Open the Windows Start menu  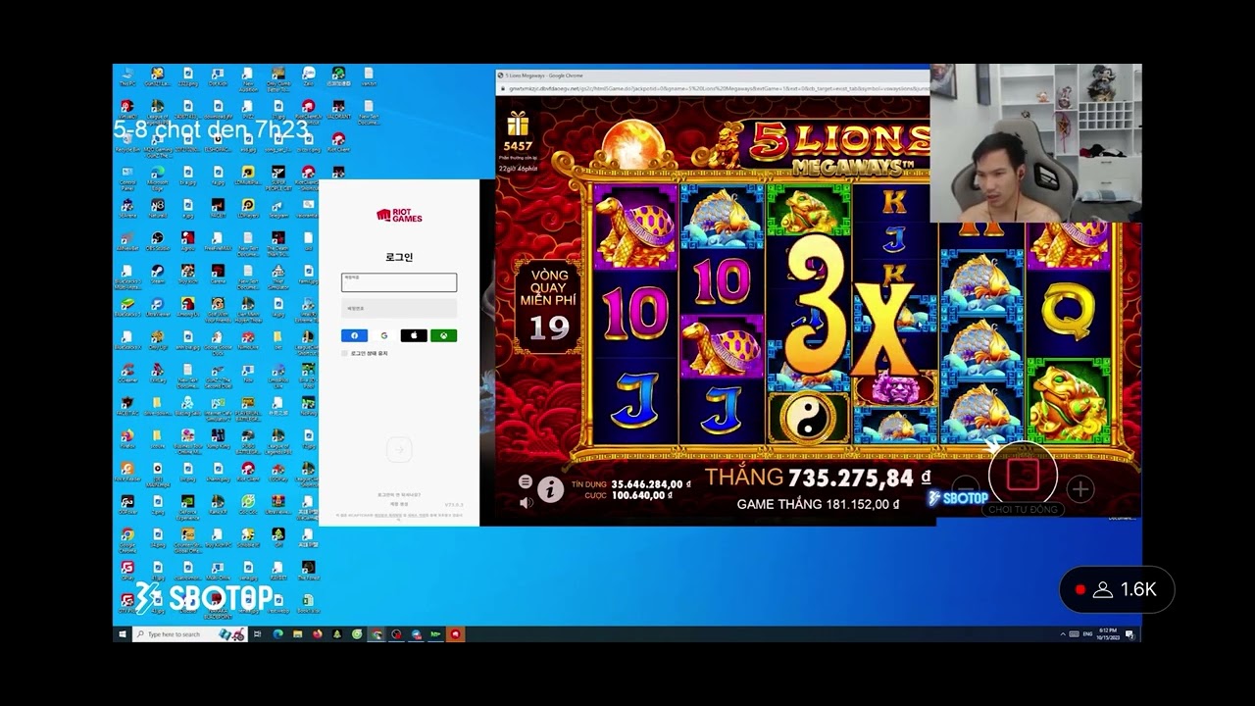coord(123,634)
